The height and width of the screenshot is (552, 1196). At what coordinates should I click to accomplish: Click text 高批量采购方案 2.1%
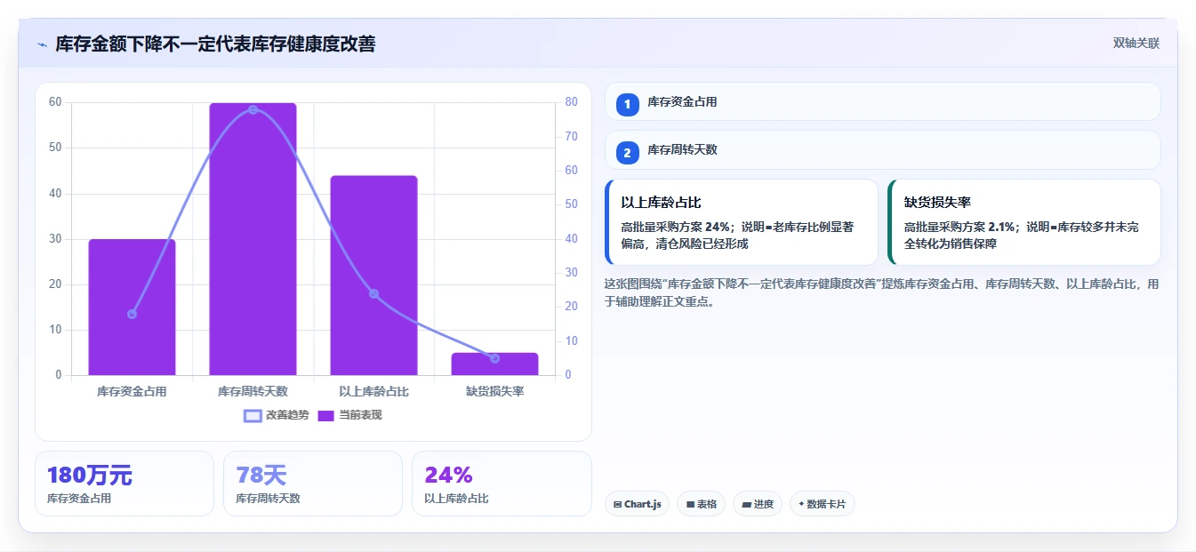(961, 228)
